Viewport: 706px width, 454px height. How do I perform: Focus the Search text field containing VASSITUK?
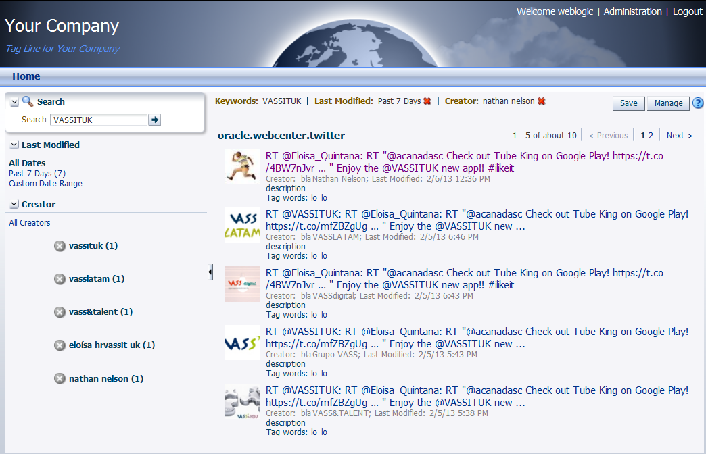99,120
